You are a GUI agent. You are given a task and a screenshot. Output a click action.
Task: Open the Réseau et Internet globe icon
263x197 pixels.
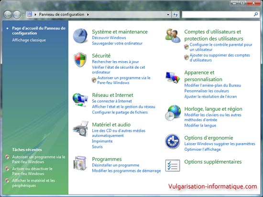(80, 100)
